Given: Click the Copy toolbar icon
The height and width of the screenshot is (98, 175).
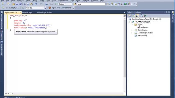Looking at the screenshot, I should pyautogui.click(x=28, y=4).
